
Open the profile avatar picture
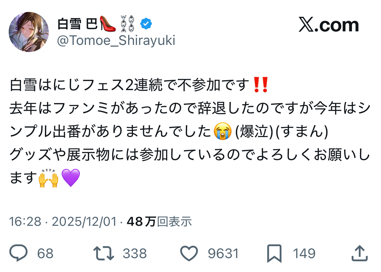coord(29,32)
